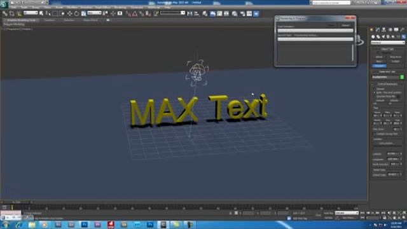Image resolution: width=407 pixels, height=229 pixels.
Task: Open the reference coordinate system dropdown
Action: [94, 13]
